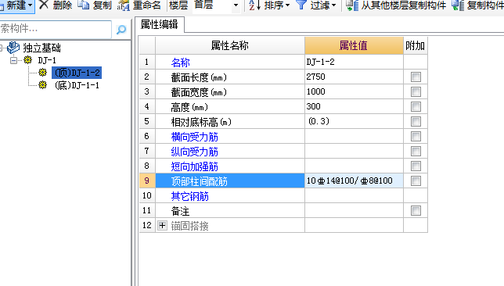504x286 pixels.
Task: Toggle 附加 checkbox for 截面宽度 row
Action: pyautogui.click(x=416, y=91)
